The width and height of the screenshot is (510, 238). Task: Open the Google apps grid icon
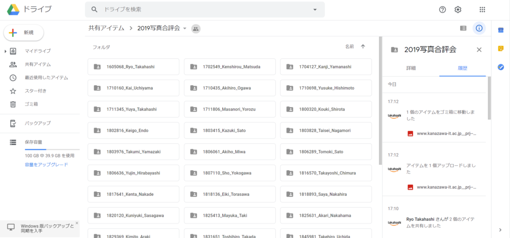point(482,9)
